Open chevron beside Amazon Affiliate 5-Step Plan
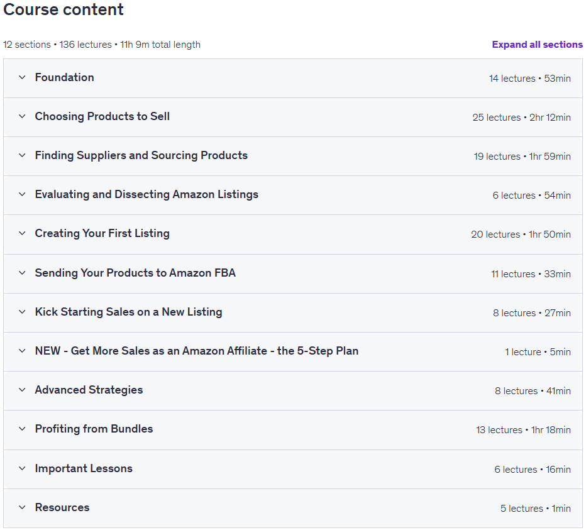 [x=22, y=351]
